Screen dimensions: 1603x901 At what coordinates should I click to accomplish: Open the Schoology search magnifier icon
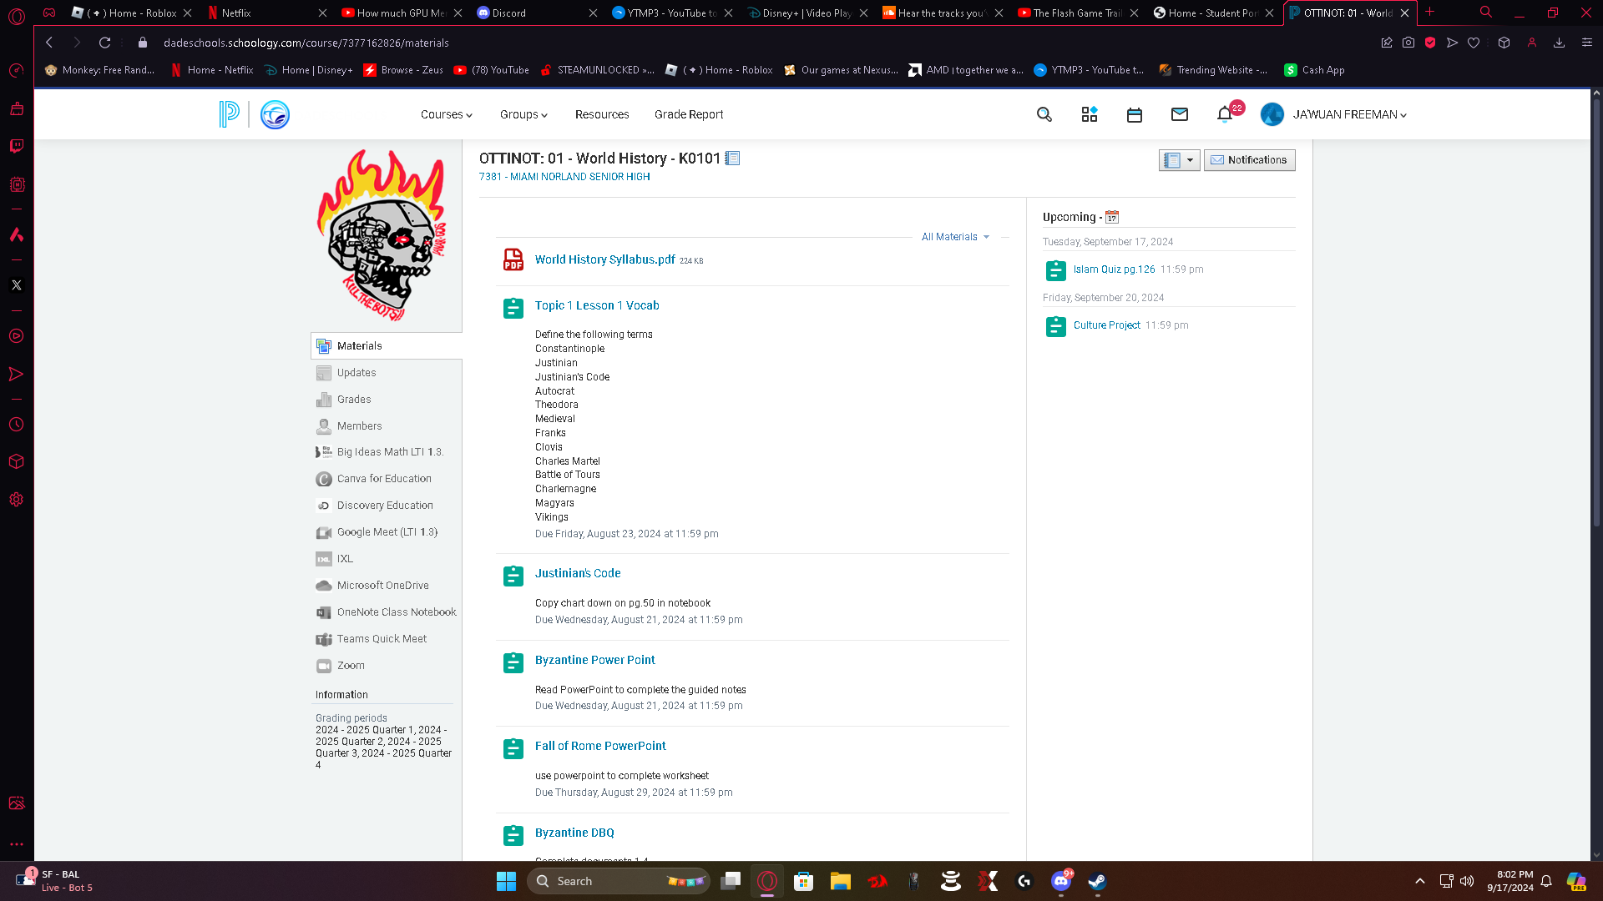(1044, 114)
